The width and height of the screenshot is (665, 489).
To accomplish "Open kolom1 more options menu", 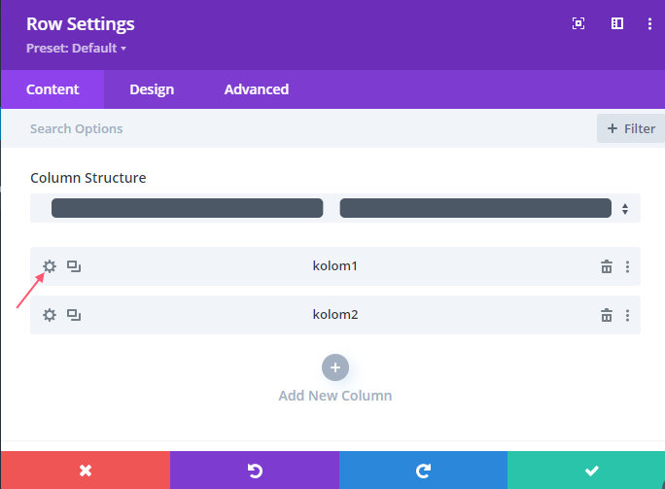I will tap(628, 266).
